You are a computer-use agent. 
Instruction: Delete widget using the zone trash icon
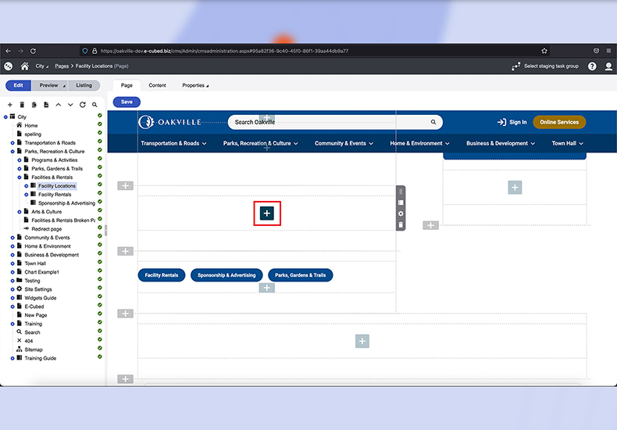coord(401,225)
